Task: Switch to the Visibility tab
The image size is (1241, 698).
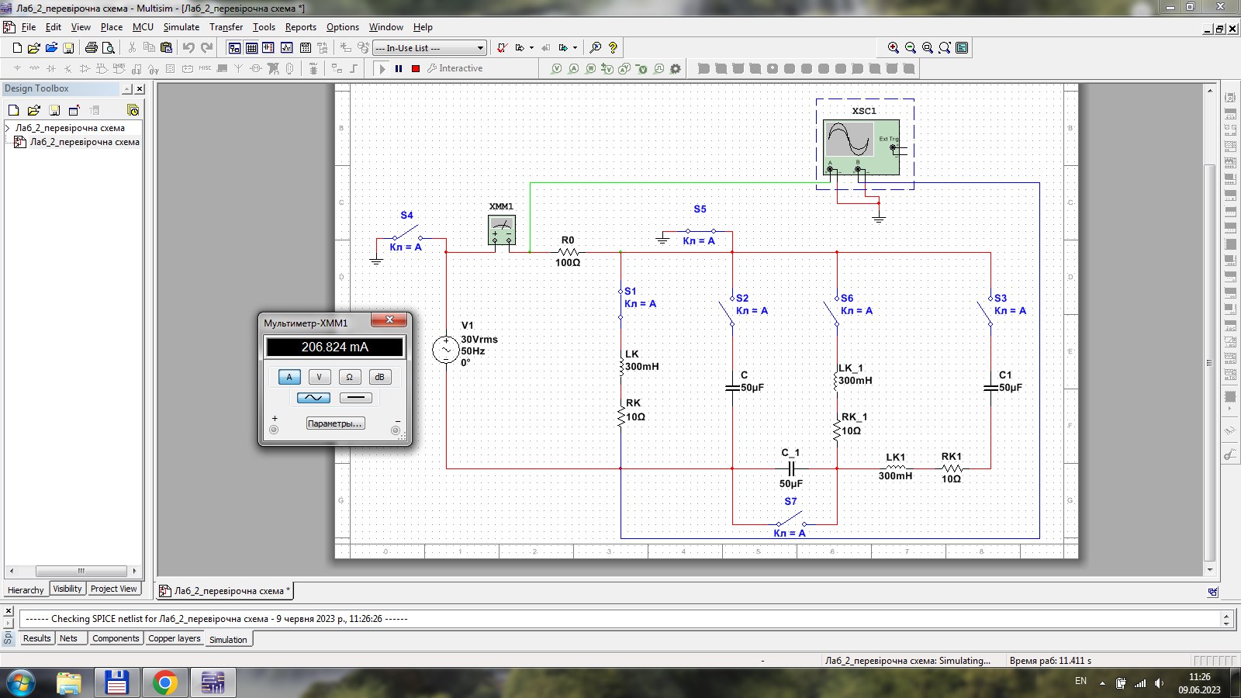Action: pyautogui.click(x=67, y=589)
